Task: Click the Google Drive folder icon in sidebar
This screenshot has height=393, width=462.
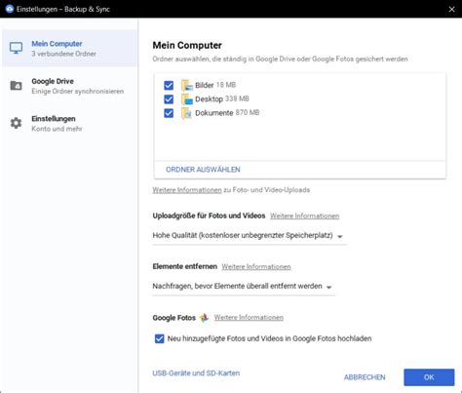Action: 16,86
